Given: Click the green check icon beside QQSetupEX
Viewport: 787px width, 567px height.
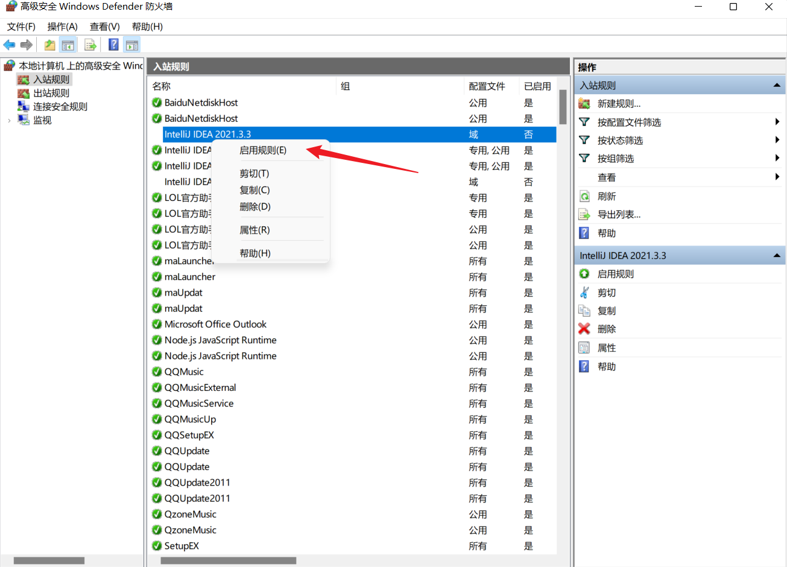Looking at the screenshot, I should click(x=157, y=436).
